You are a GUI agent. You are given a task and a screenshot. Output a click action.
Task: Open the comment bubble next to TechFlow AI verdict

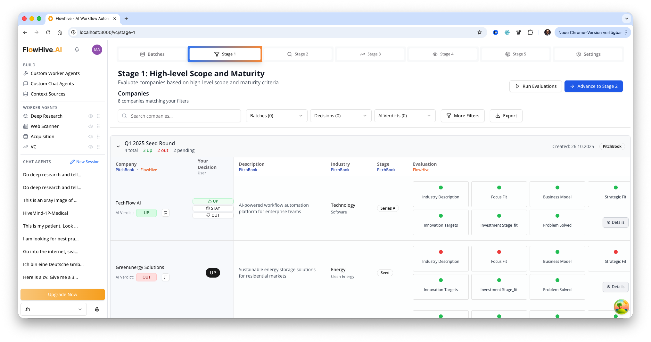click(x=166, y=213)
